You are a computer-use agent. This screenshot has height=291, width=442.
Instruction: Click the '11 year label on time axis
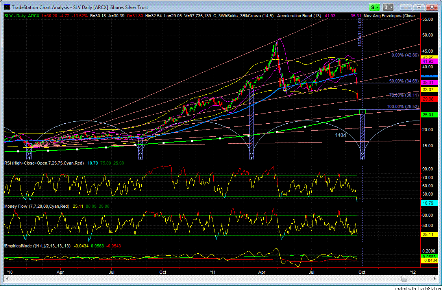tap(213, 272)
